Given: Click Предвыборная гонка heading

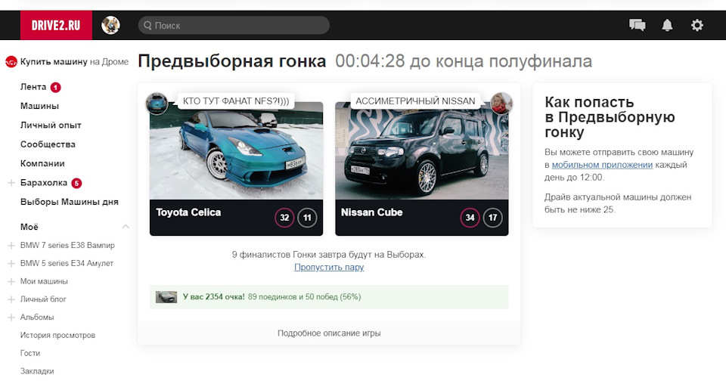Looking at the screenshot, I should pyautogui.click(x=232, y=61).
